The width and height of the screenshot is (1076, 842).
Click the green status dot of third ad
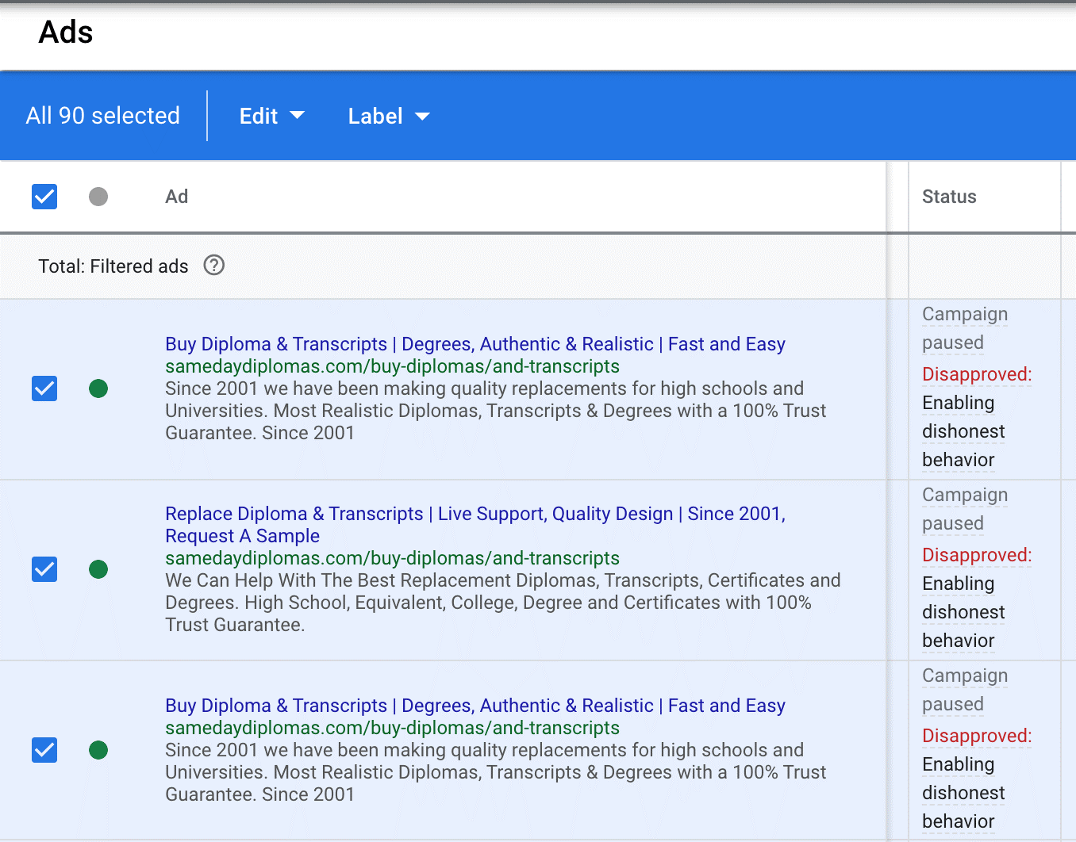(x=98, y=750)
